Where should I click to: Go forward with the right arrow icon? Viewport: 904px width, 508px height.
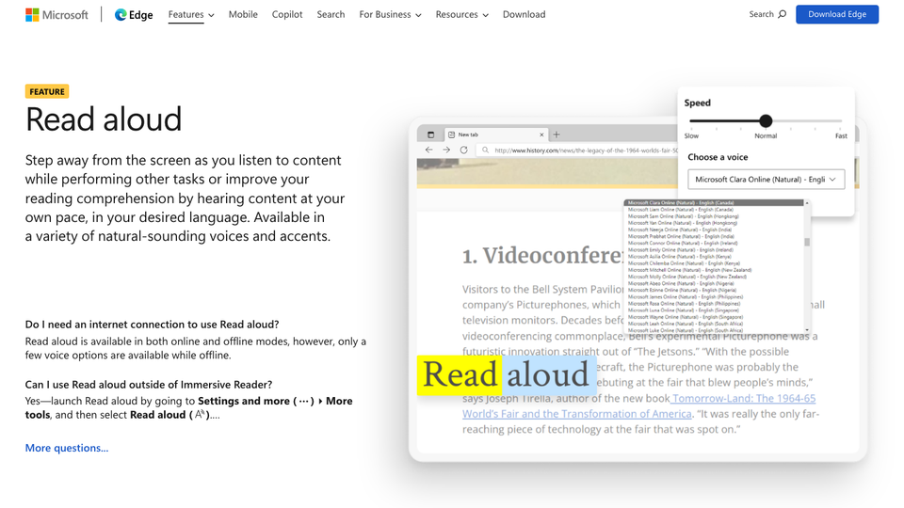click(x=446, y=150)
